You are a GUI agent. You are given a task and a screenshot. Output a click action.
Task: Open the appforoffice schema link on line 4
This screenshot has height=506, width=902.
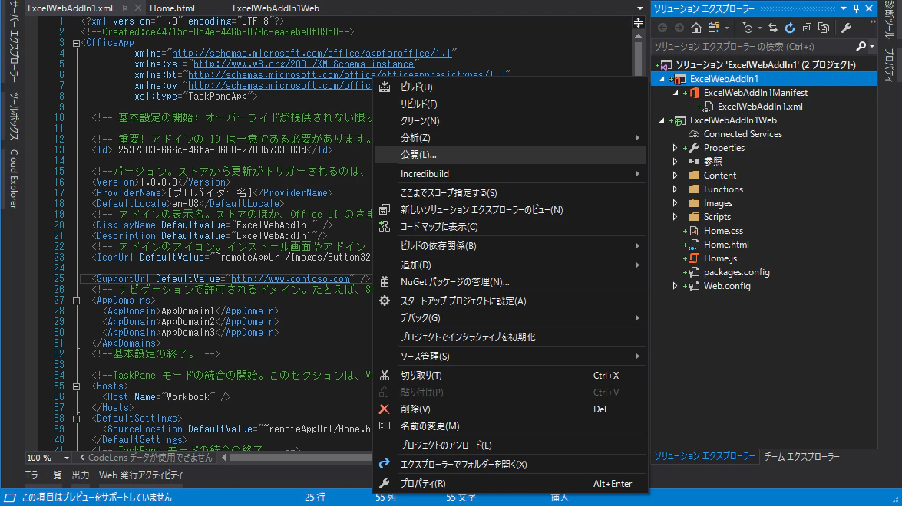[312, 53]
